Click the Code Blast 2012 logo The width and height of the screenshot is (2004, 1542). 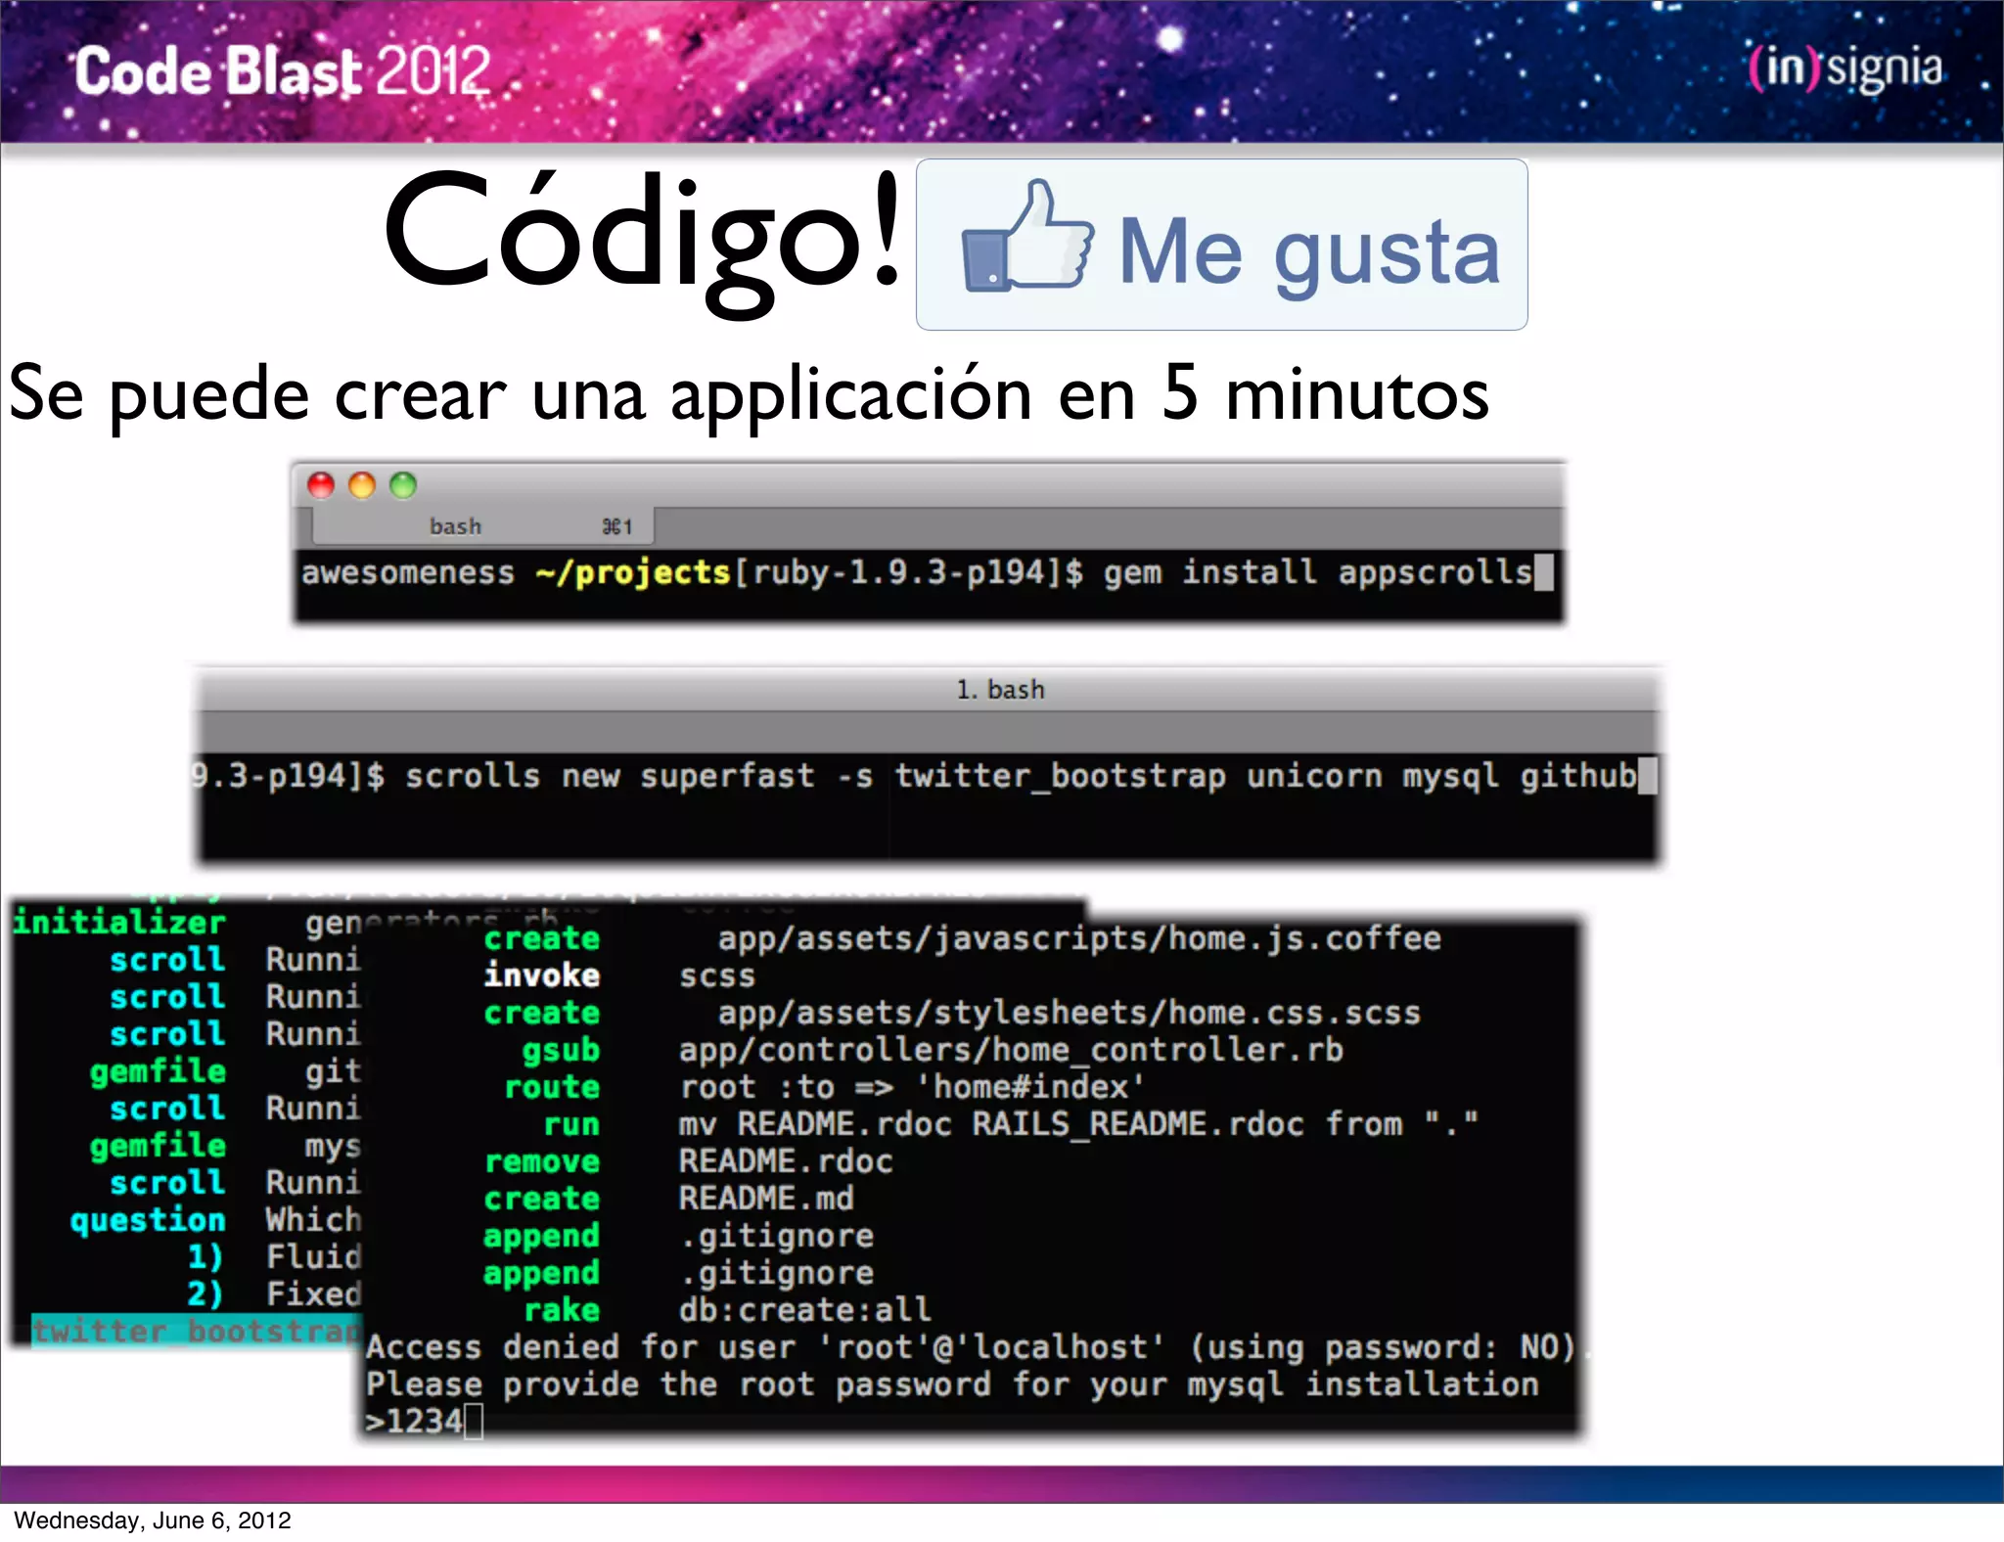pos(283,70)
